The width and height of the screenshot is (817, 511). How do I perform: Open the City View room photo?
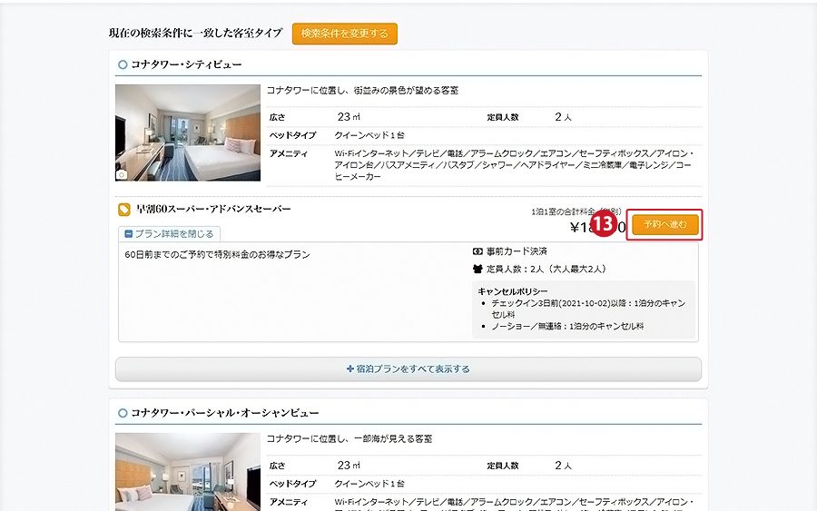pyautogui.click(x=188, y=133)
